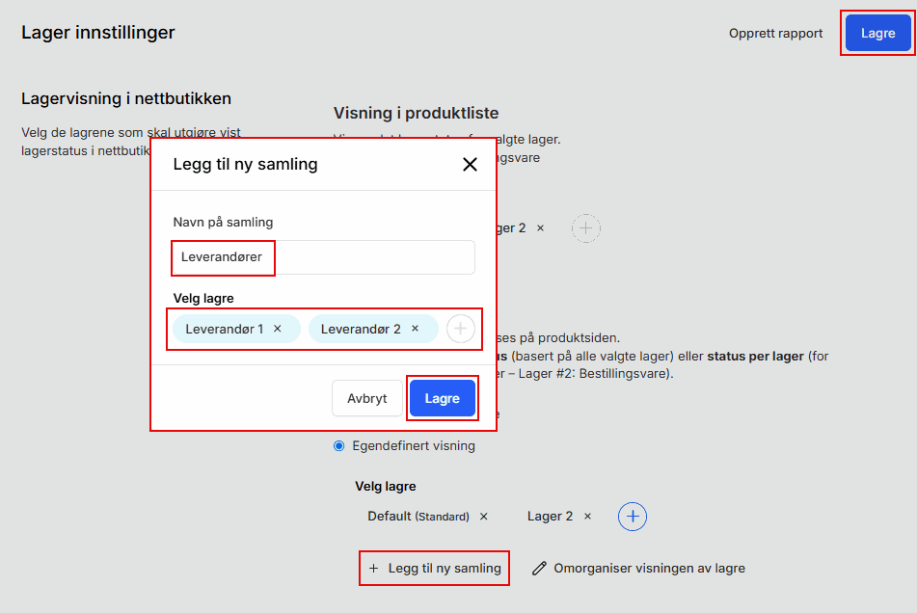Viewport: 917px width, 613px height.
Task: Open Opprett rapport
Action: [775, 33]
